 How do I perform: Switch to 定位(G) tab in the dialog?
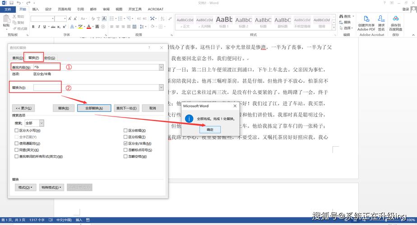coord(50,58)
